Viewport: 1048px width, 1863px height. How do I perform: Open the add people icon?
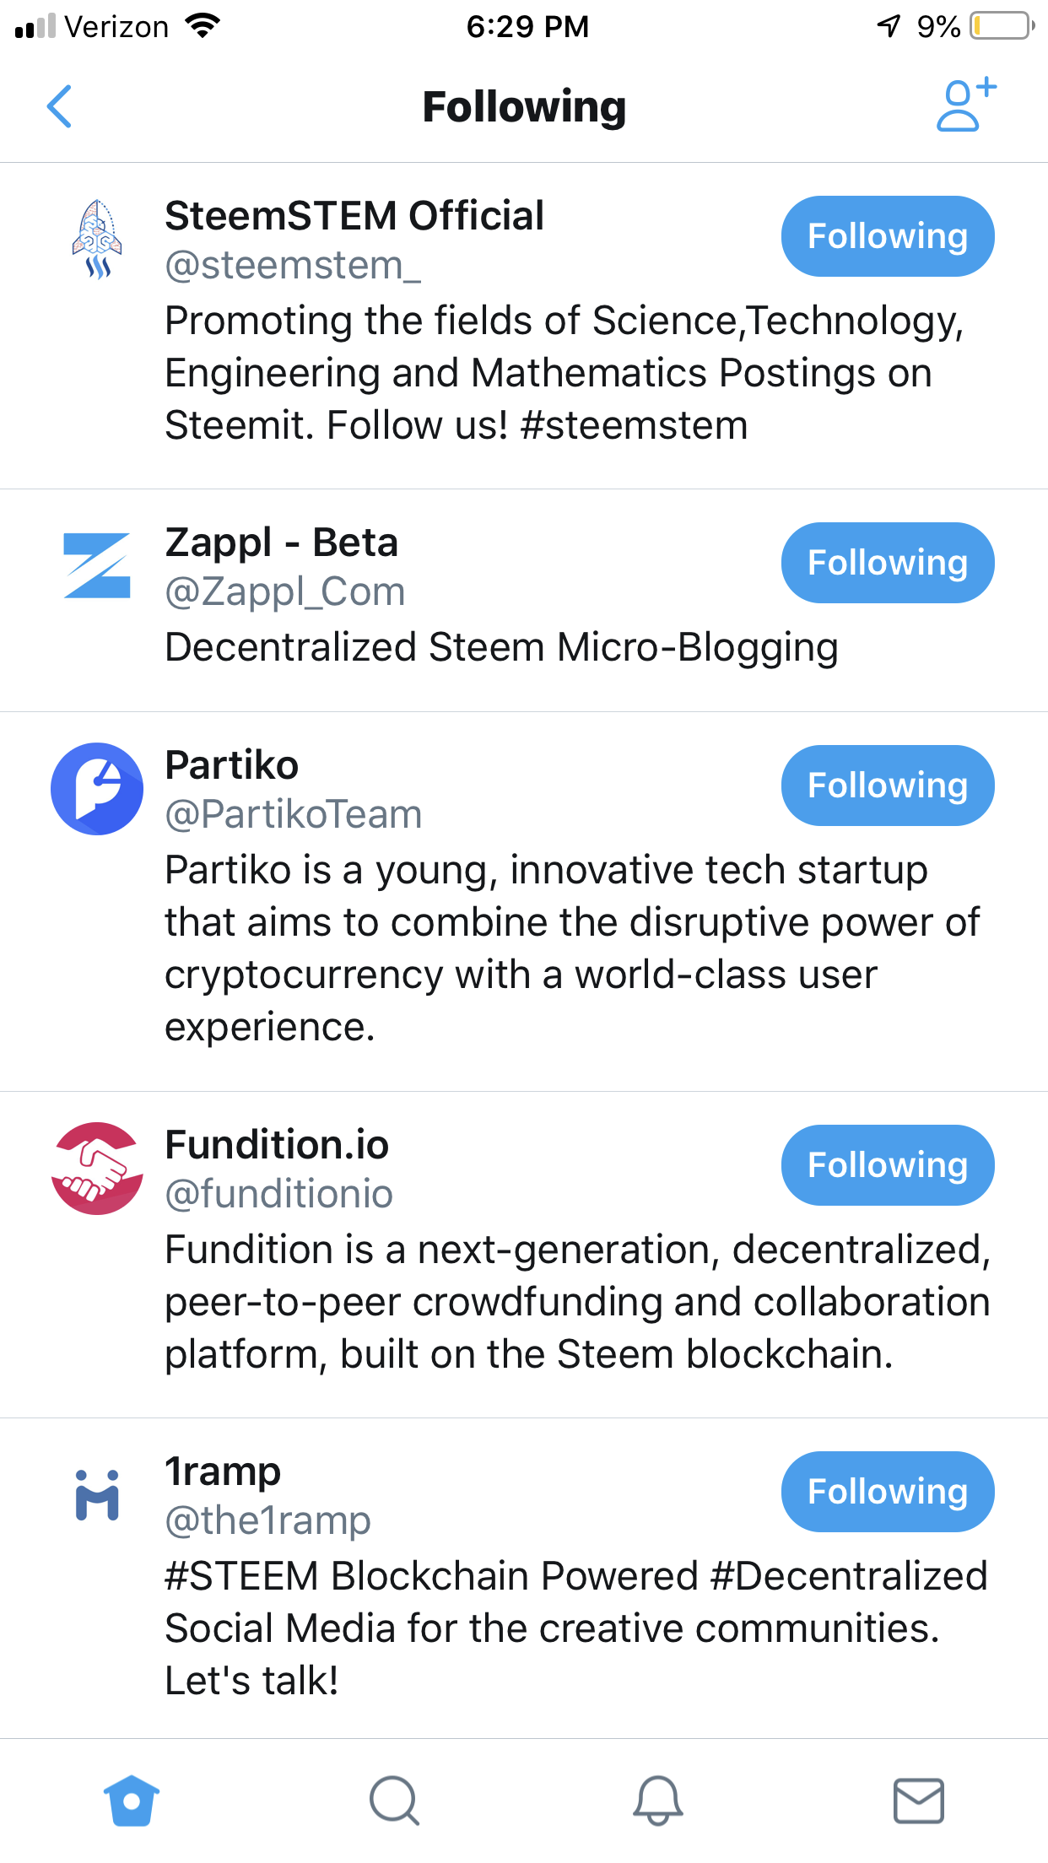[x=965, y=105]
